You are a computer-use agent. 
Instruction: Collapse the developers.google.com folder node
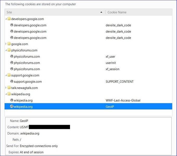[6, 19]
